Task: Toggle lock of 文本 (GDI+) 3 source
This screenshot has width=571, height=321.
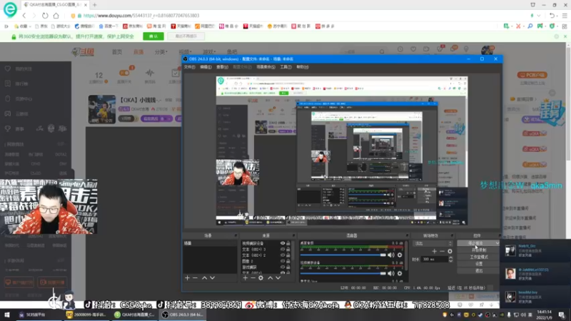Action: pyautogui.click(x=288, y=249)
